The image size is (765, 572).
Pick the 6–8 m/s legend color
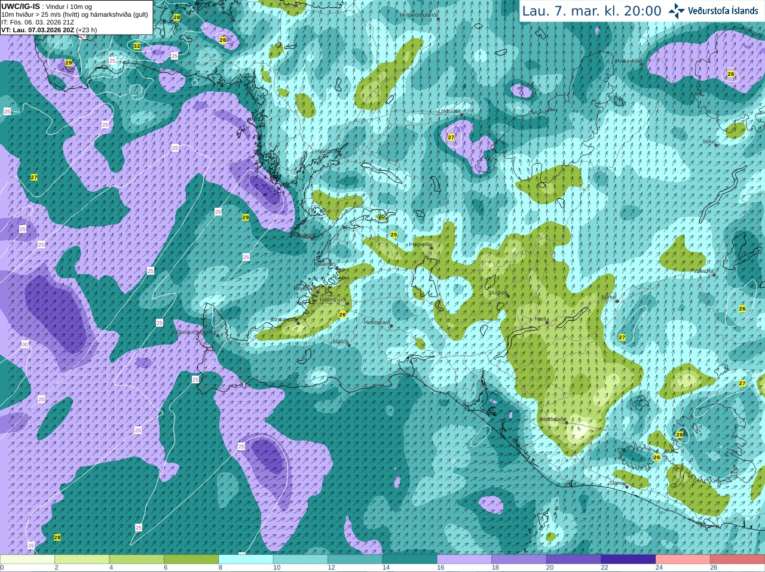(191, 559)
